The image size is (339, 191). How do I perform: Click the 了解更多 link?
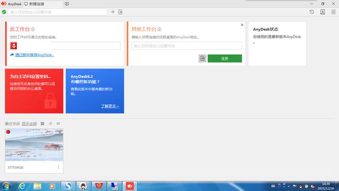click(x=110, y=106)
